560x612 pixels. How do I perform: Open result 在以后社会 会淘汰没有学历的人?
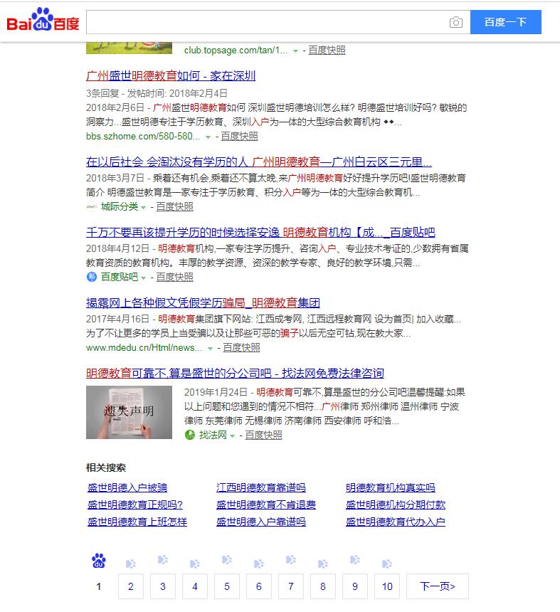tap(259, 162)
